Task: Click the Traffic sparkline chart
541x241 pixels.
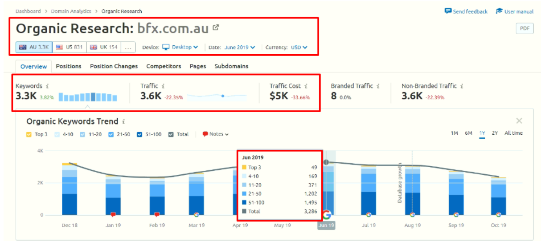Action: (217, 96)
